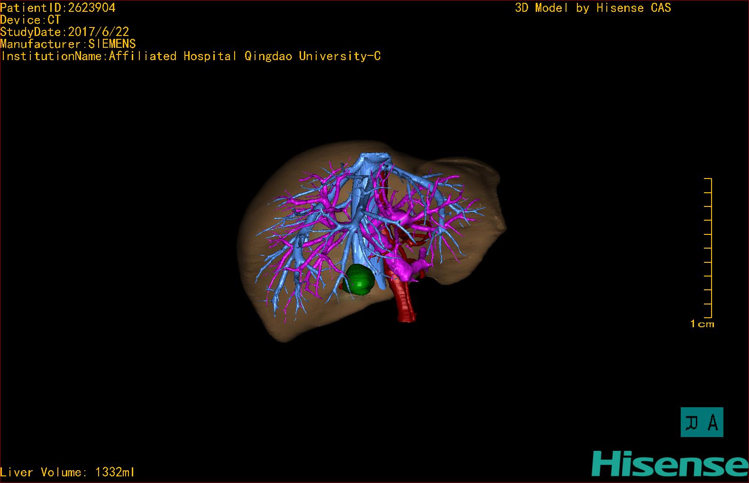Screen dimensions: 749x483
Task: Click the InstitutionName Affiliated Hospital Qingdao University text
Action: 191,56
